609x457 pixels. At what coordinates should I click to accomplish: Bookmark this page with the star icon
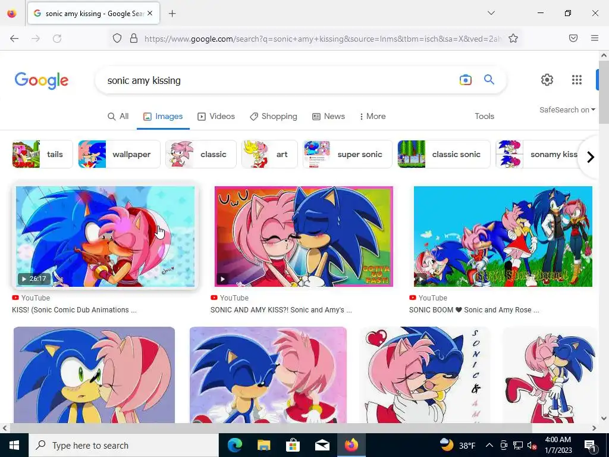tap(513, 38)
